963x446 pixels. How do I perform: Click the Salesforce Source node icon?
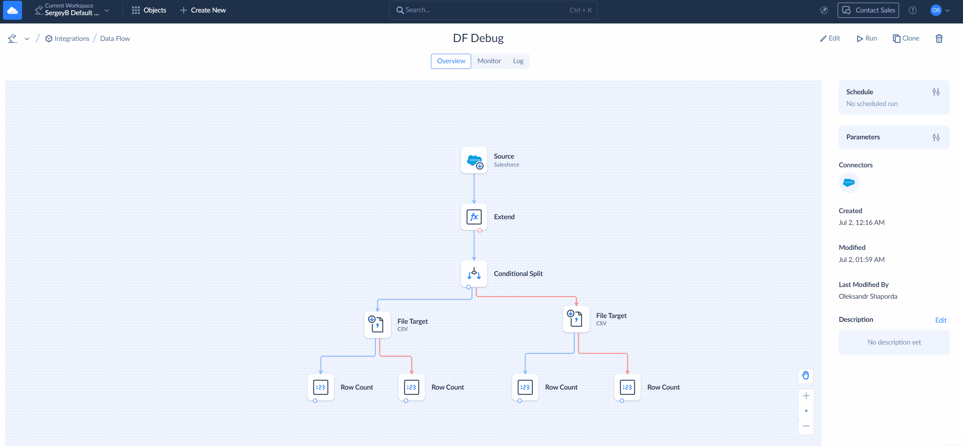point(474,160)
